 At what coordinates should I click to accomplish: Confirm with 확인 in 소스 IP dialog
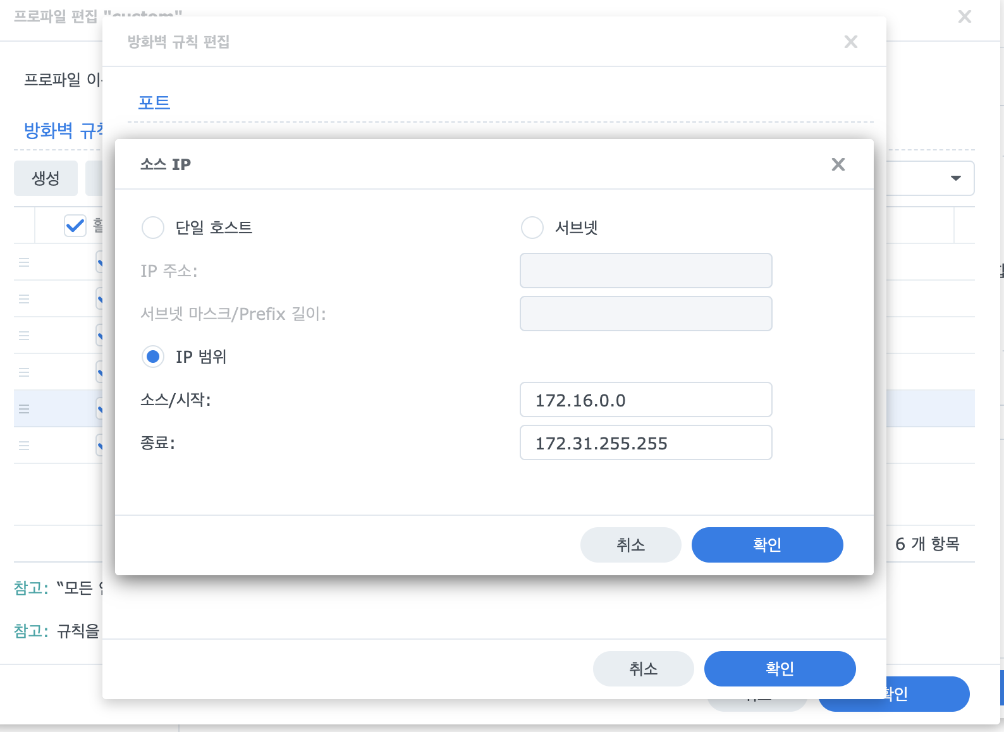767,545
